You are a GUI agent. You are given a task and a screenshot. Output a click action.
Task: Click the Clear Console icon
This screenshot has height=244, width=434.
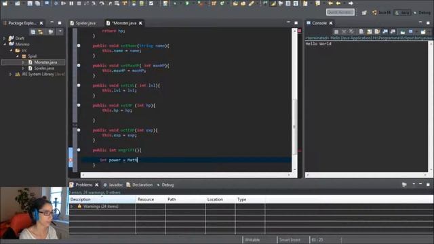(361, 32)
